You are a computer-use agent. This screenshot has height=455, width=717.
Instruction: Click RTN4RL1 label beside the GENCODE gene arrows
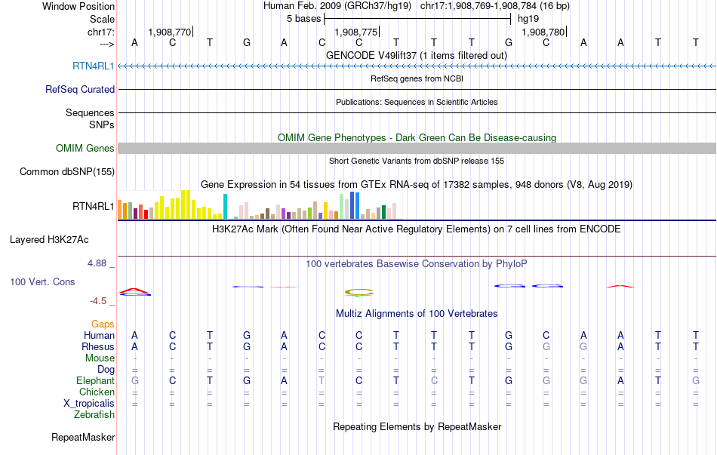click(94, 66)
